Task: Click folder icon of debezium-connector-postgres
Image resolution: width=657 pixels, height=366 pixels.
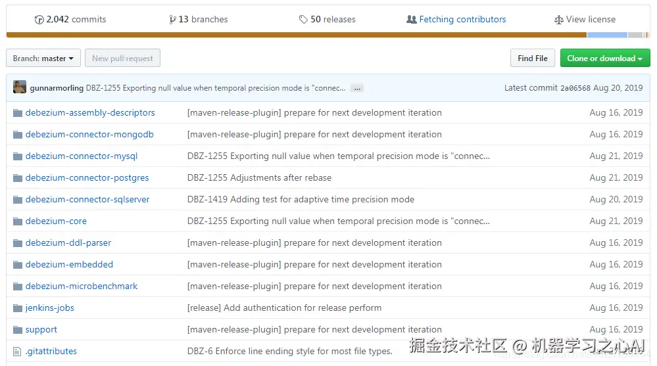Action: (x=18, y=178)
